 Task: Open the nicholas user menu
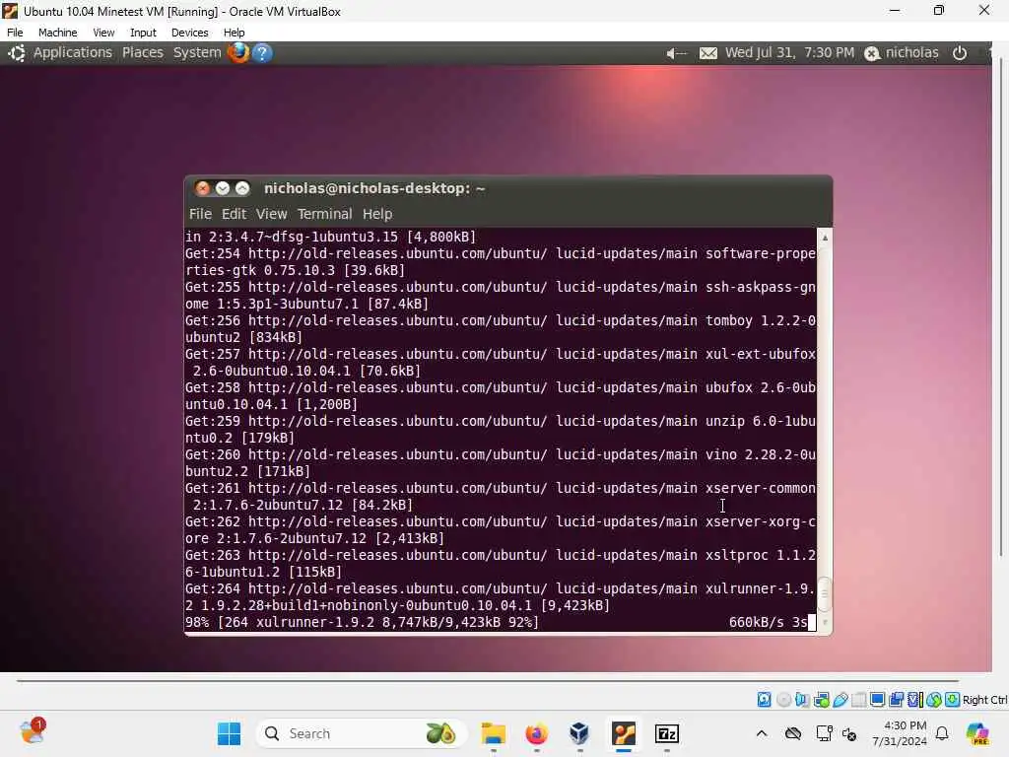(902, 53)
